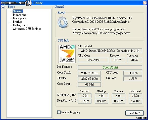Viewport: 148px width, 120px height.
Task: Click the OS Load 1.56% value
Action: [x=133, y=79]
